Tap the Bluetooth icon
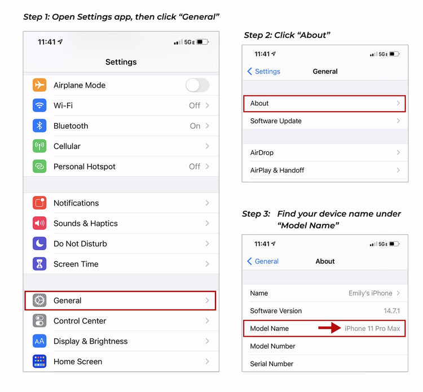The width and height of the screenshot is (423, 392). point(39,126)
